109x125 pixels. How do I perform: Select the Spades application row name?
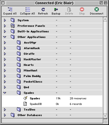[x=35, y=98]
